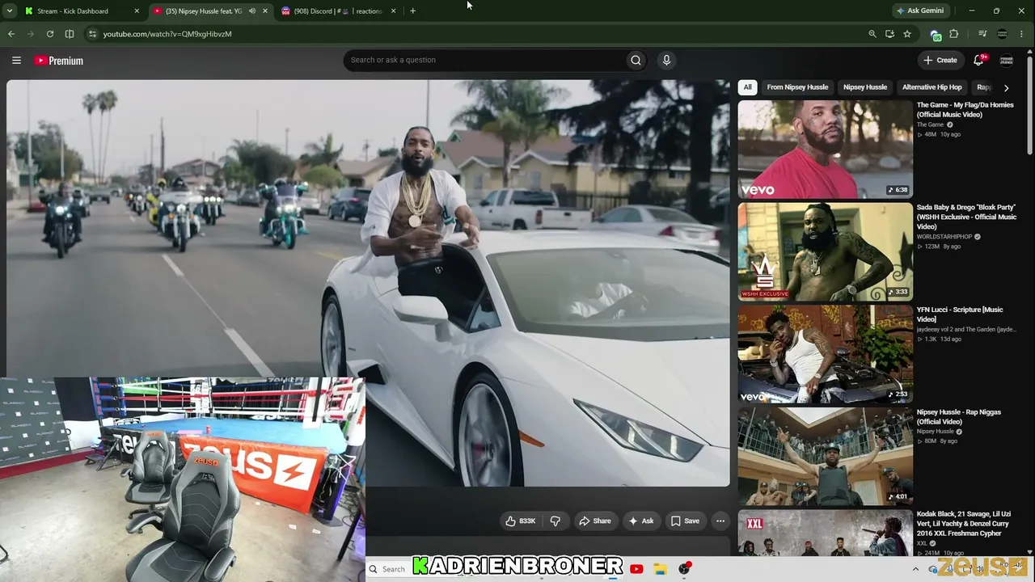Image resolution: width=1035 pixels, height=582 pixels.
Task: Dislike the current video
Action: click(555, 521)
